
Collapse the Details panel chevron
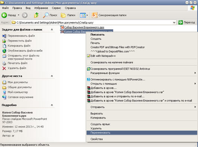pyautogui.click(x=52, y=105)
